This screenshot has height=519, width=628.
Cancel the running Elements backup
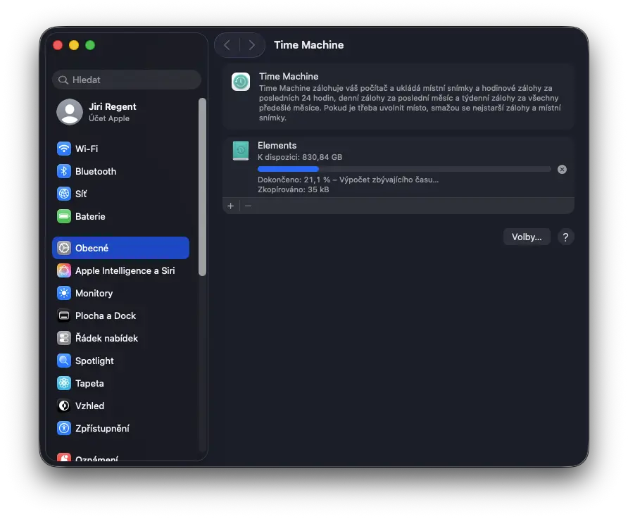point(562,169)
